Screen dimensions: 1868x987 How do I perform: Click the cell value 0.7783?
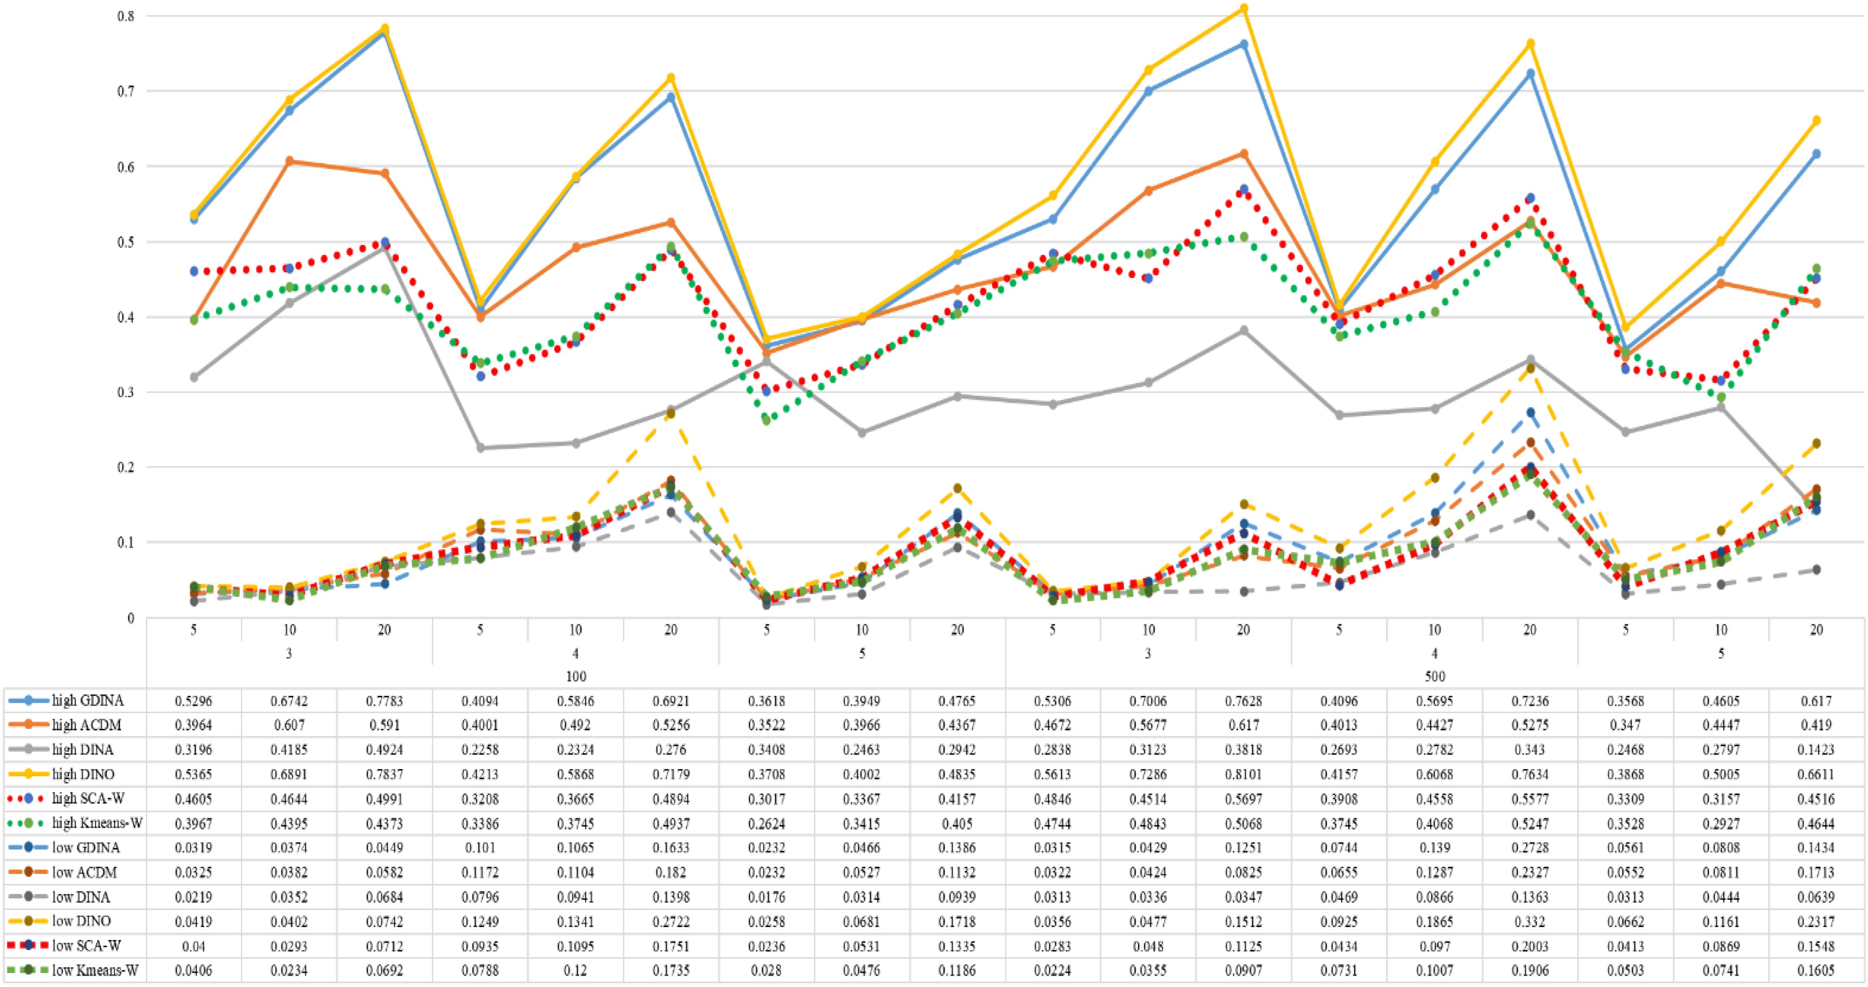tap(384, 701)
